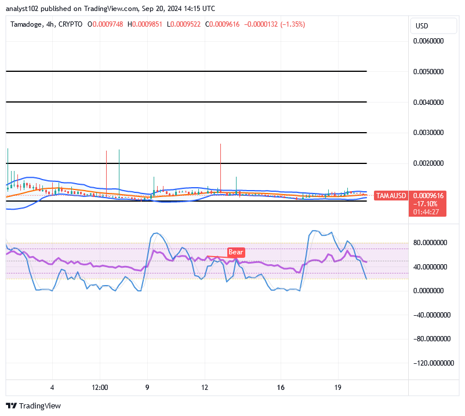Click the TradingView.com link text
The width and height of the screenshot is (465, 416).
pyautogui.click(x=106, y=9)
